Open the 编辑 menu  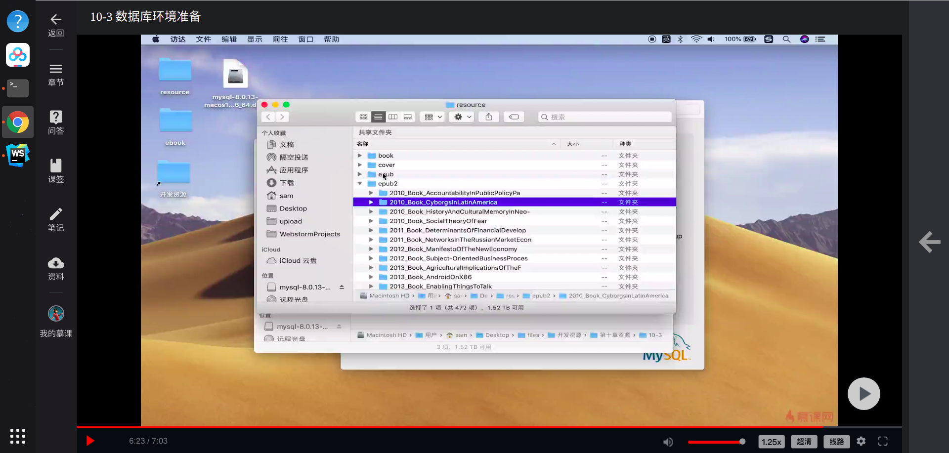coord(229,40)
